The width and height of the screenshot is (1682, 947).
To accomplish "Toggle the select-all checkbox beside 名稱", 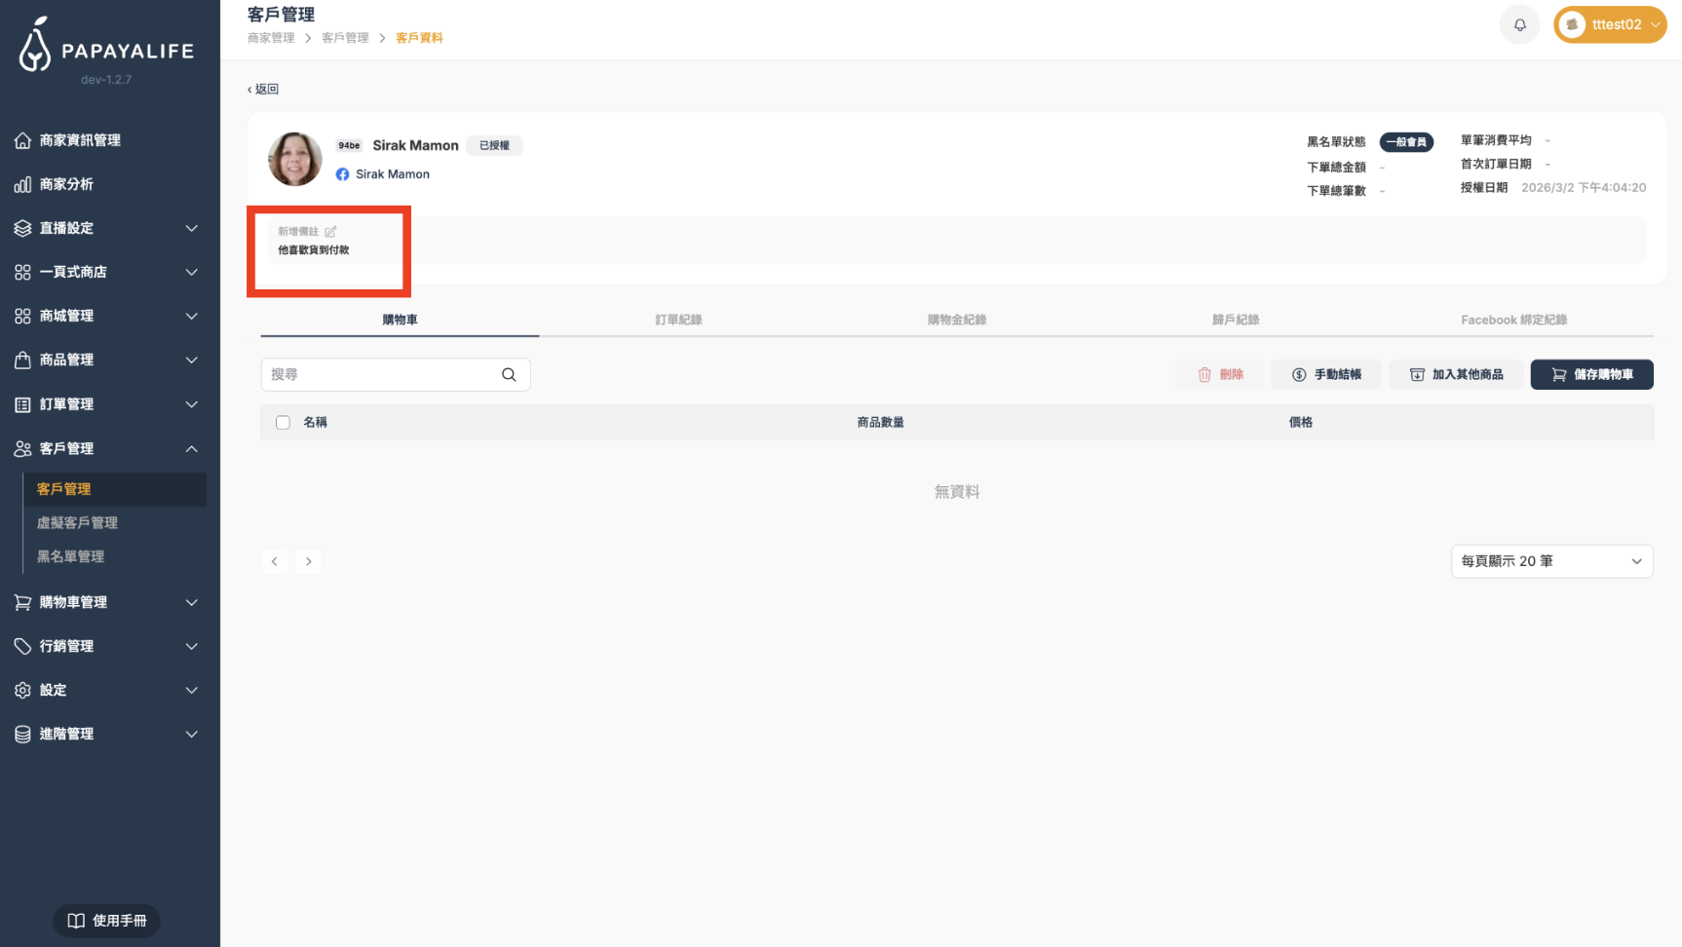I will (x=283, y=423).
